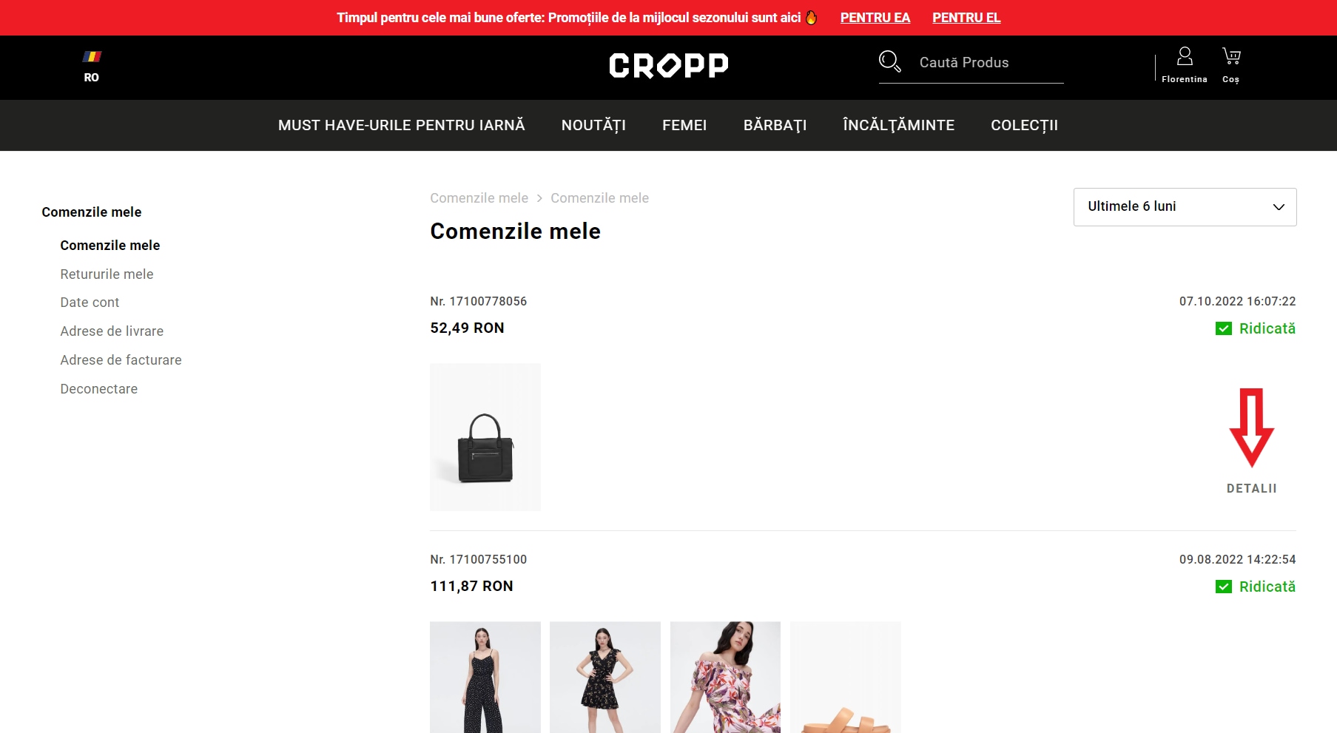Viewport: 1337px width, 733px height.
Task: Click the search magnifier icon
Action: pyautogui.click(x=889, y=61)
